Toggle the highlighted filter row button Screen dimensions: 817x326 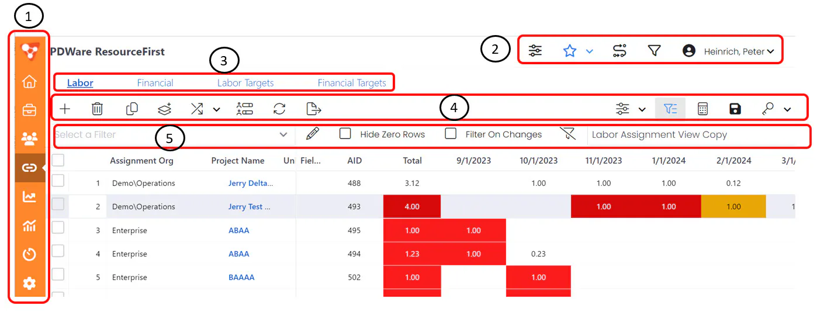pos(670,109)
